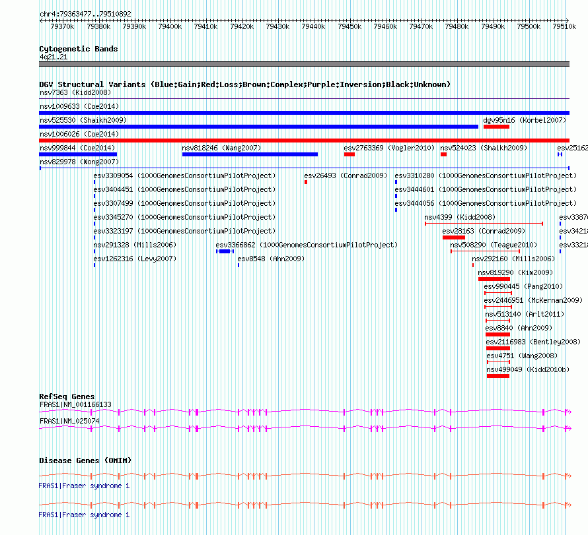Select the esv8840 (Ahn2009) red bar
Image resolution: width=588 pixels, height=535 pixels.
497,334
